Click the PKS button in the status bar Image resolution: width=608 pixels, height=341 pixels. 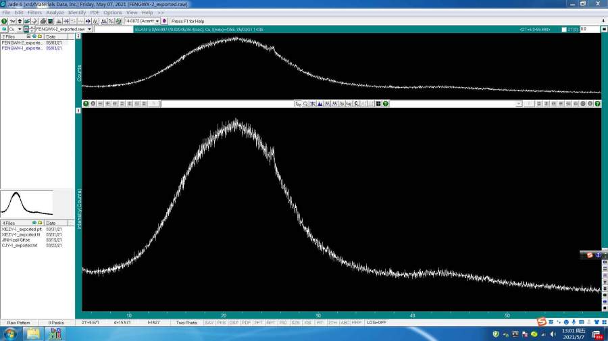coord(221,322)
